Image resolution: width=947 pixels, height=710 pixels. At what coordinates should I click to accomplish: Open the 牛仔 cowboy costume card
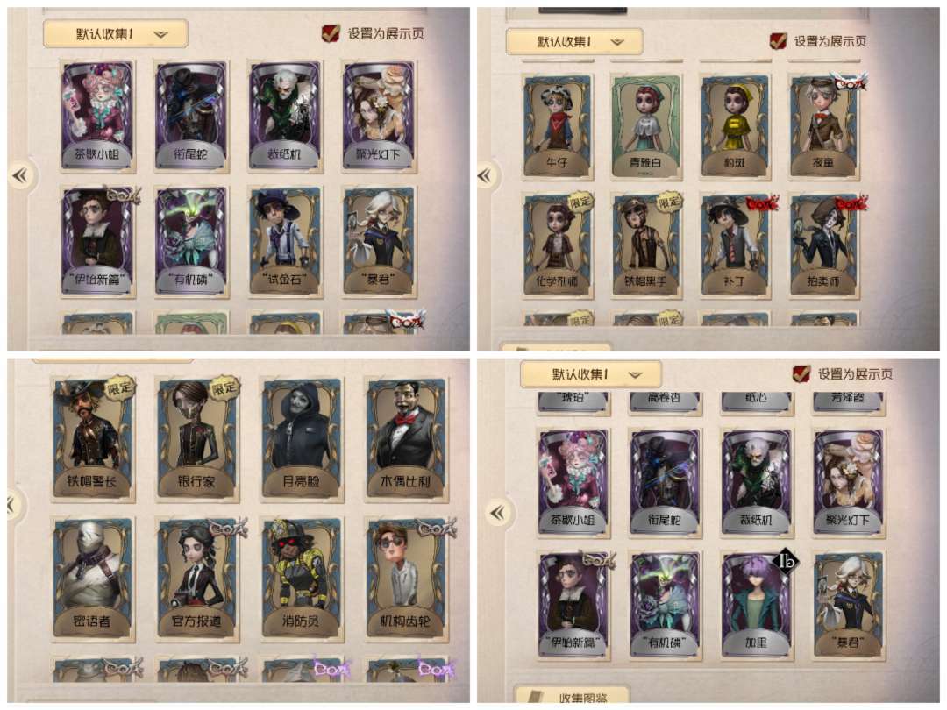[557, 127]
